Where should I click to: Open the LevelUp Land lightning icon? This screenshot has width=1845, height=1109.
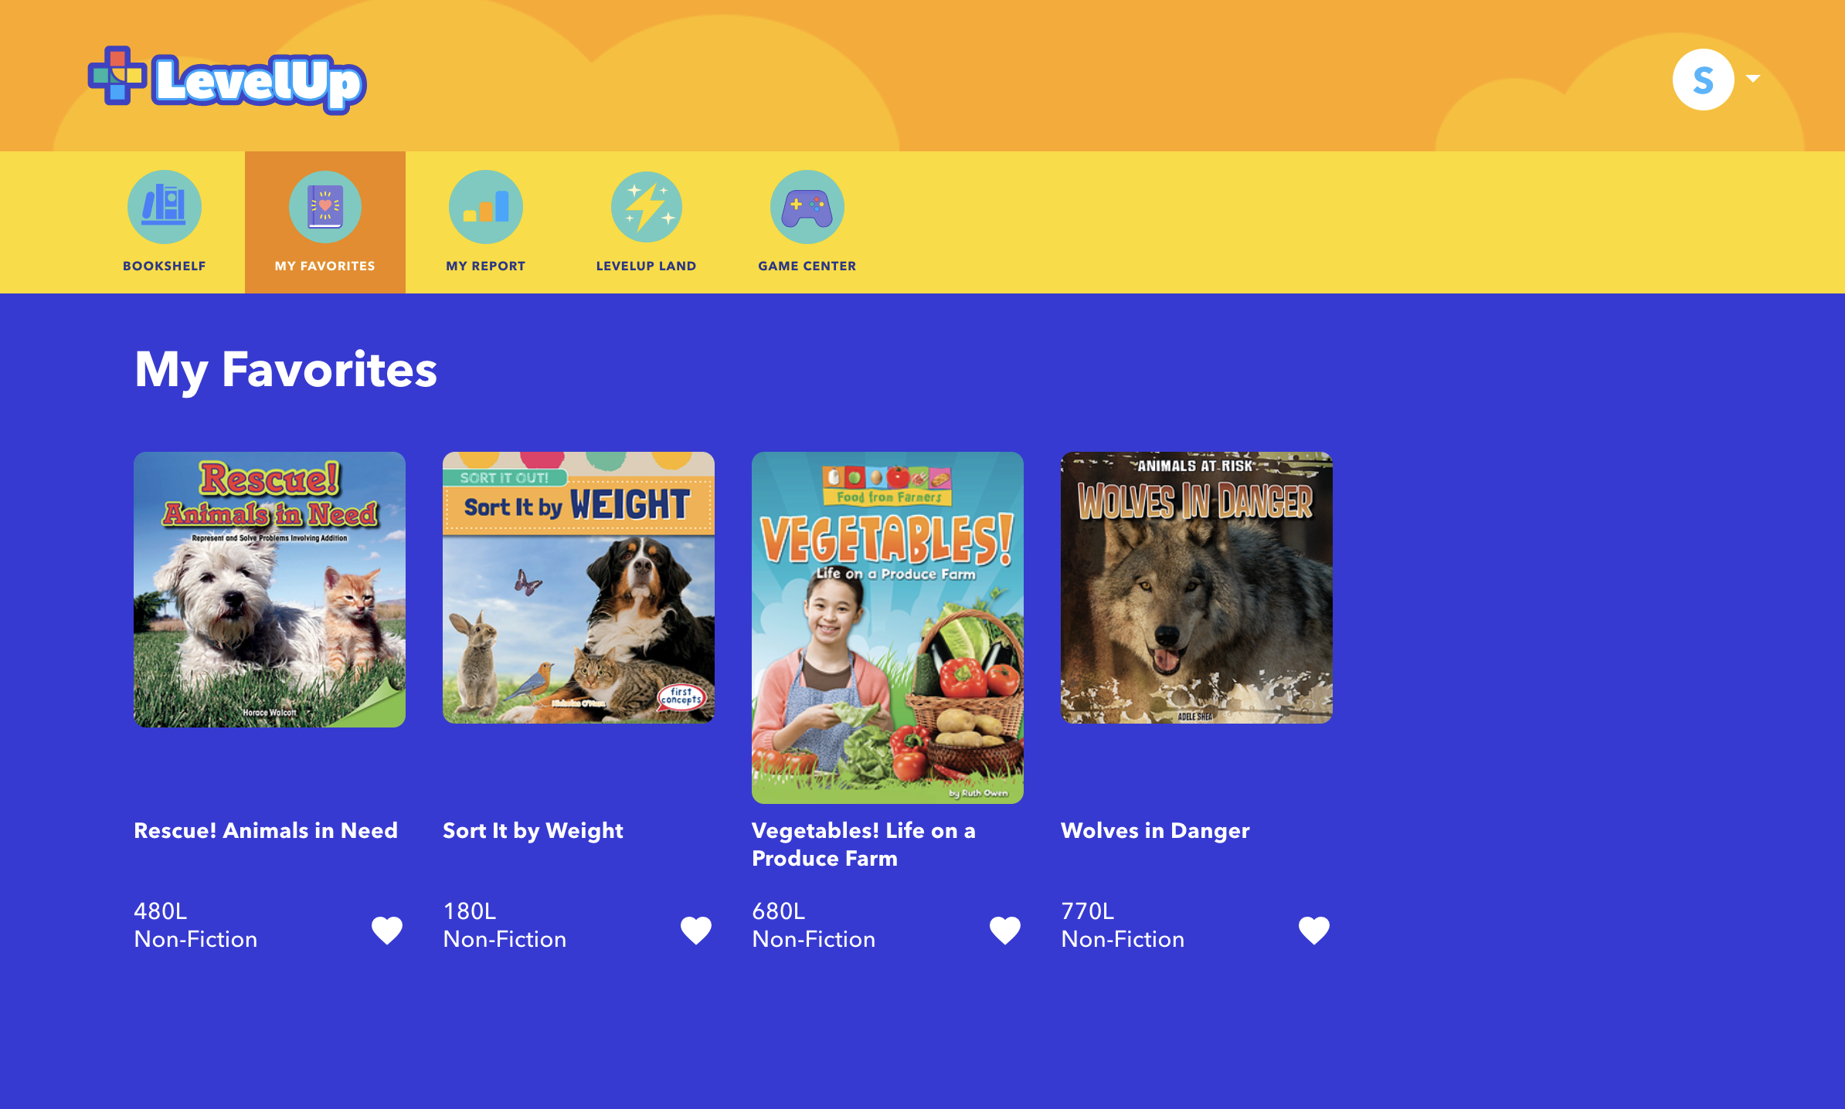click(647, 207)
